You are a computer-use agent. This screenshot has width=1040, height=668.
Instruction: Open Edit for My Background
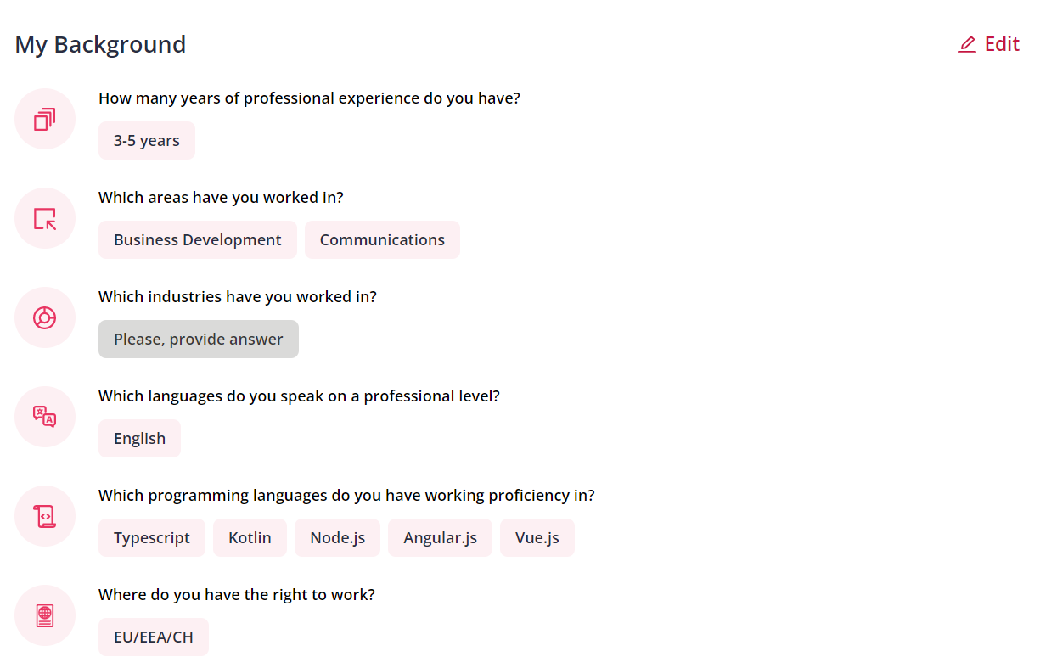[x=989, y=44]
